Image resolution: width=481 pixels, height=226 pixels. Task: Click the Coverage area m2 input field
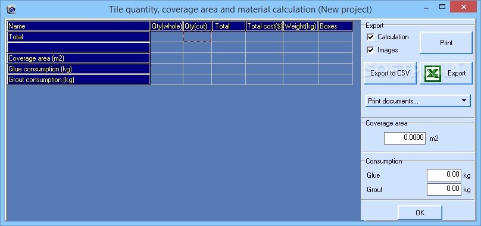405,138
